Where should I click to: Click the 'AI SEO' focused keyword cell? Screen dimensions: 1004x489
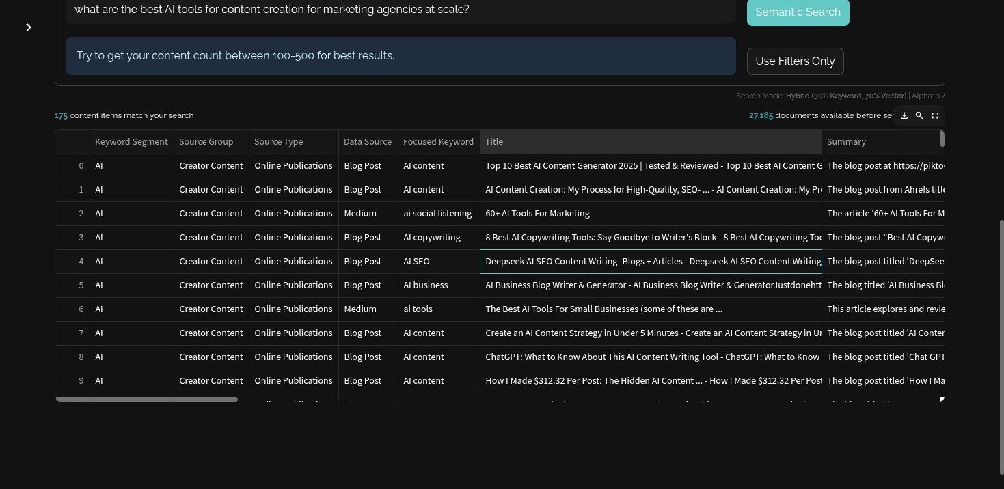click(x=439, y=262)
